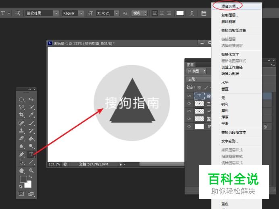The height and width of the screenshot is (209, 279).
Task: Change screen mode from toolbox bottom
Action: [x=31, y=194]
